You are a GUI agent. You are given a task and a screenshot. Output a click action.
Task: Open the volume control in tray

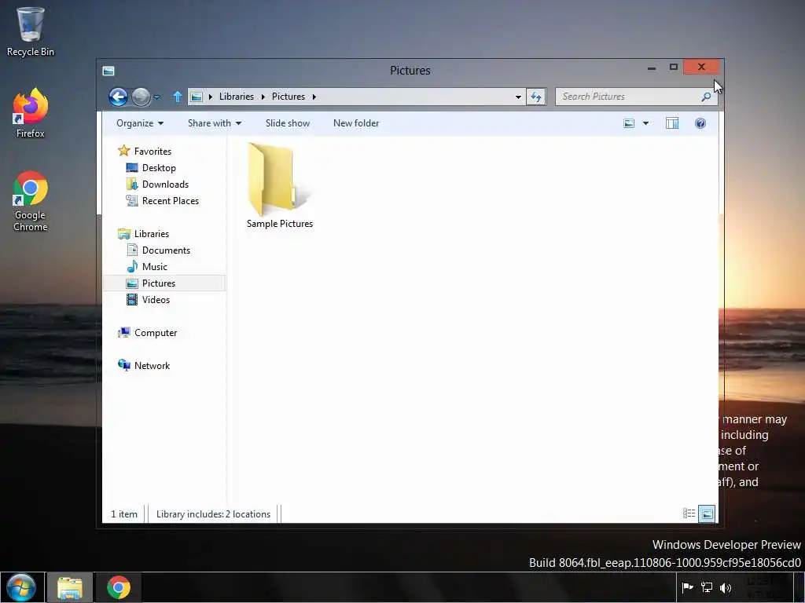(x=726, y=587)
